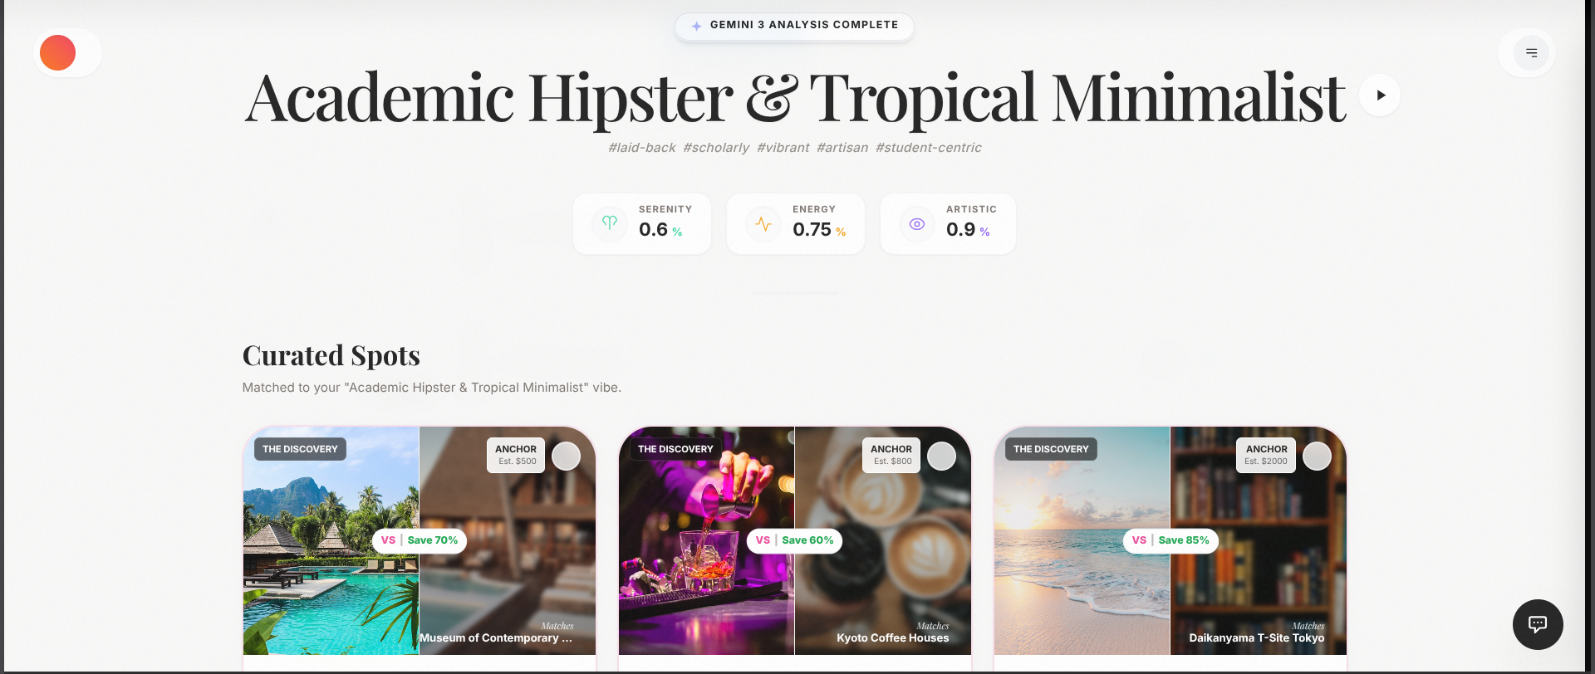The image size is (1595, 674).
Task: Open the hamburger menu icon
Action: pos(1531,53)
